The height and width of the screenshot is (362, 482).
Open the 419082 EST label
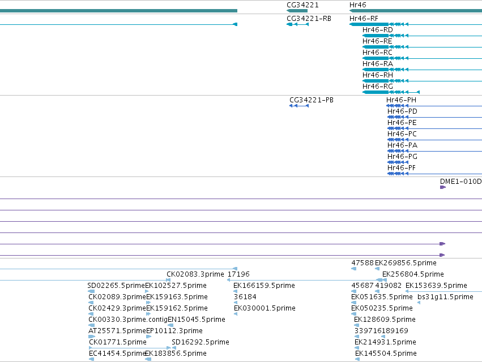[x=388, y=286]
